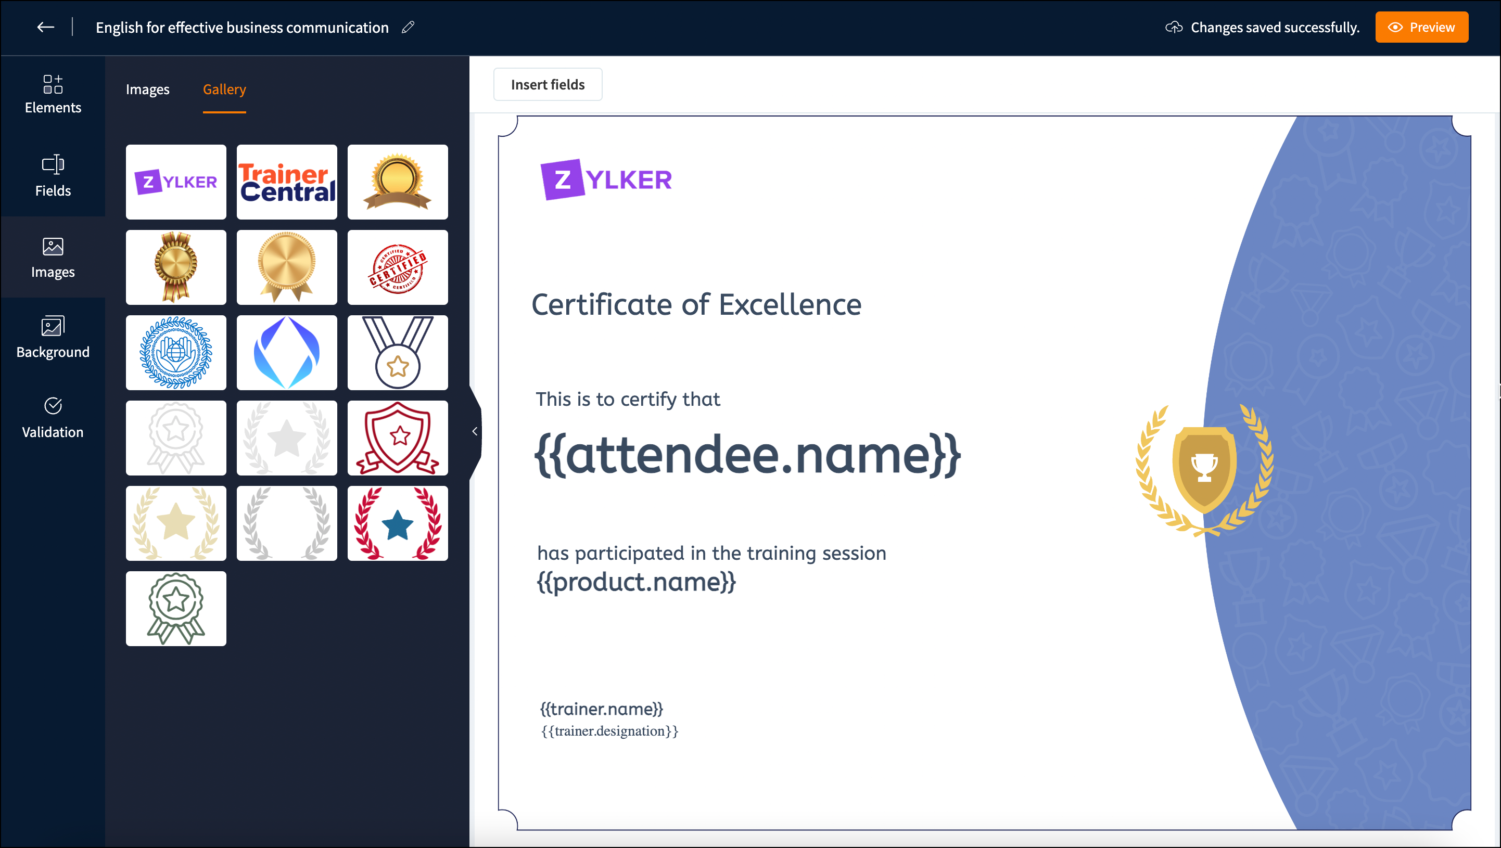Edit certificate title with pencil icon
The image size is (1501, 848).
coord(408,28)
